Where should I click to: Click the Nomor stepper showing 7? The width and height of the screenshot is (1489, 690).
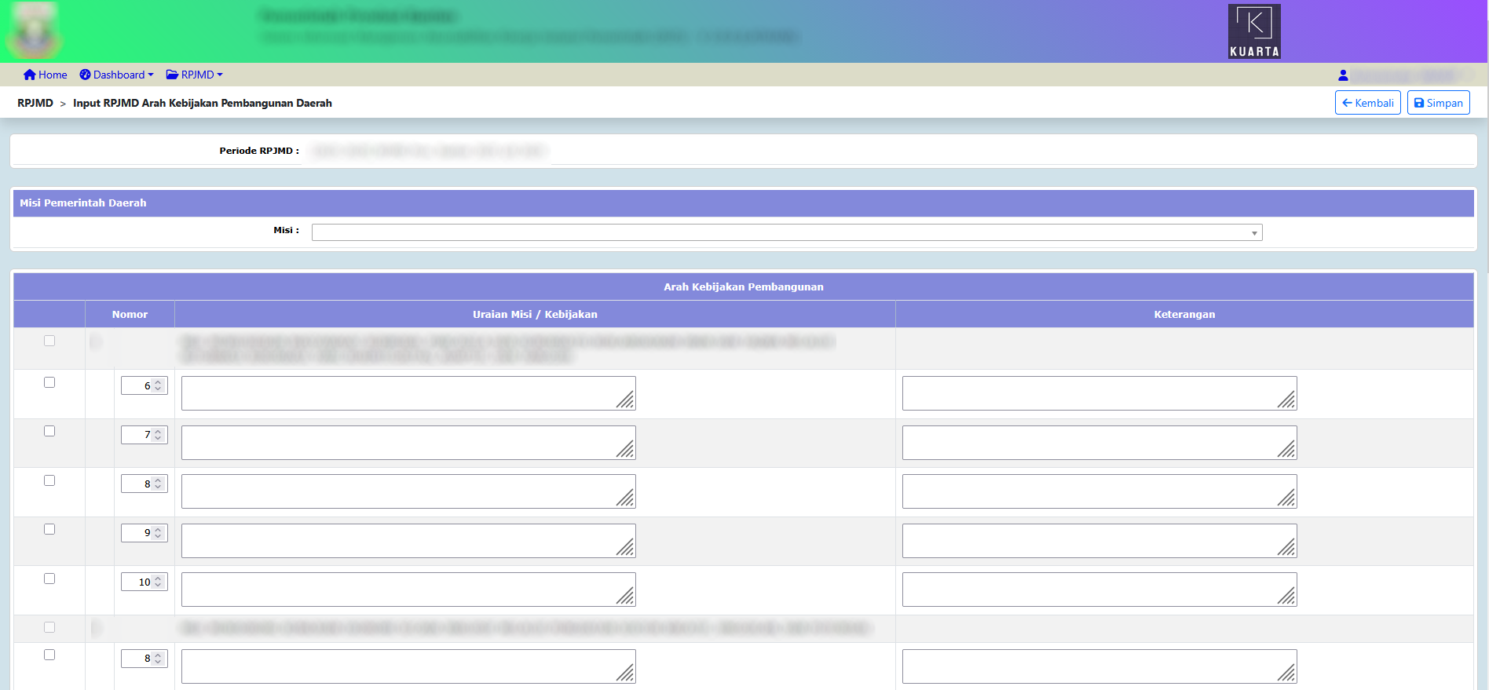(144, 435)
